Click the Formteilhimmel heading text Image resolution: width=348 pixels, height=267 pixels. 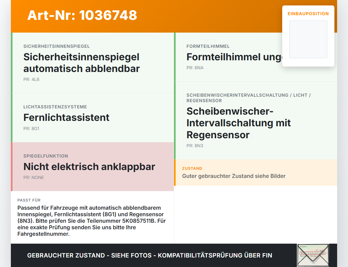coord(234,57)
